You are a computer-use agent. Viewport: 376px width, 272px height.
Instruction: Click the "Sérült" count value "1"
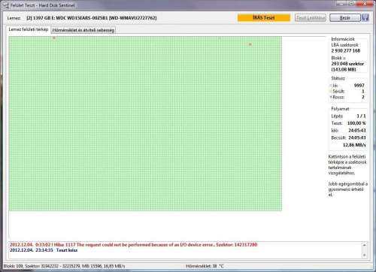pos(363,92)
